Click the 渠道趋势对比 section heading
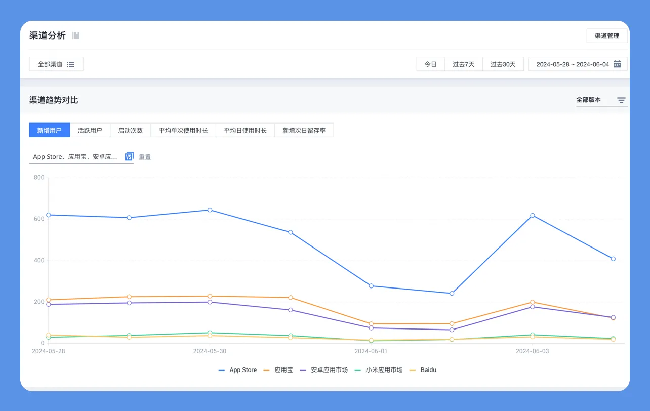650x411 pixels. [54, 100]
